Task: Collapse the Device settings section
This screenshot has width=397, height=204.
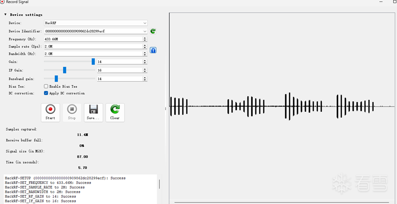Action: [6, 15]
